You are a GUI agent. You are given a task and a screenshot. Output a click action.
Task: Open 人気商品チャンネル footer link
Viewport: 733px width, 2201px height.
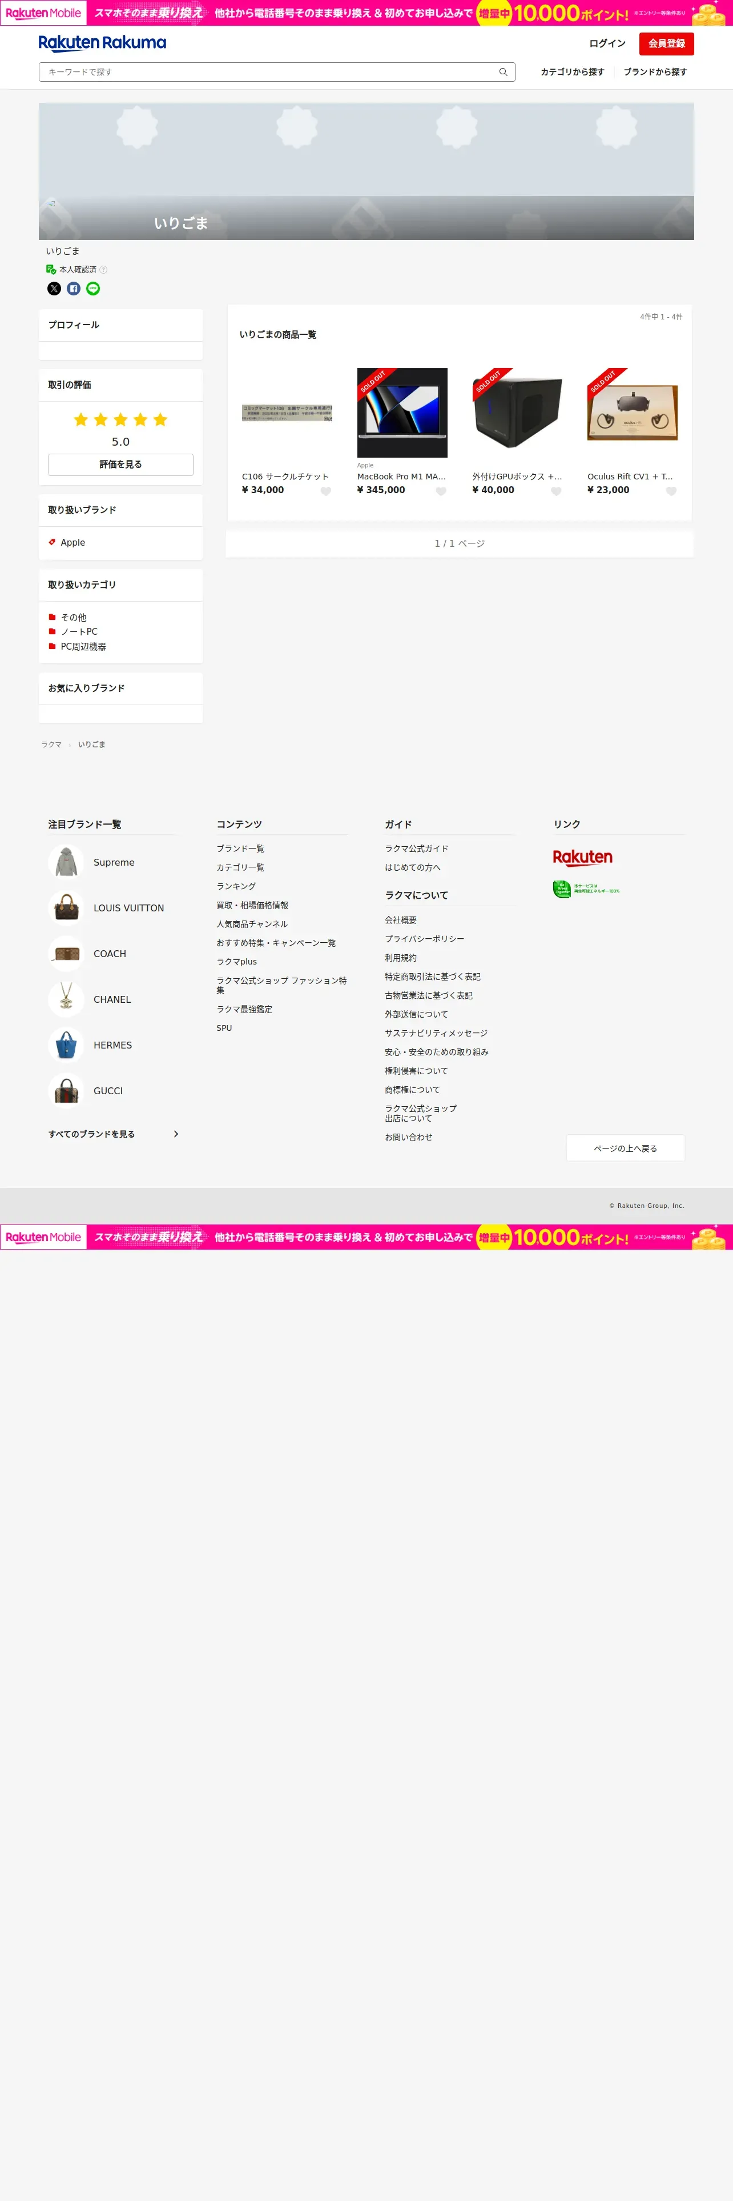tap(252, 923)
